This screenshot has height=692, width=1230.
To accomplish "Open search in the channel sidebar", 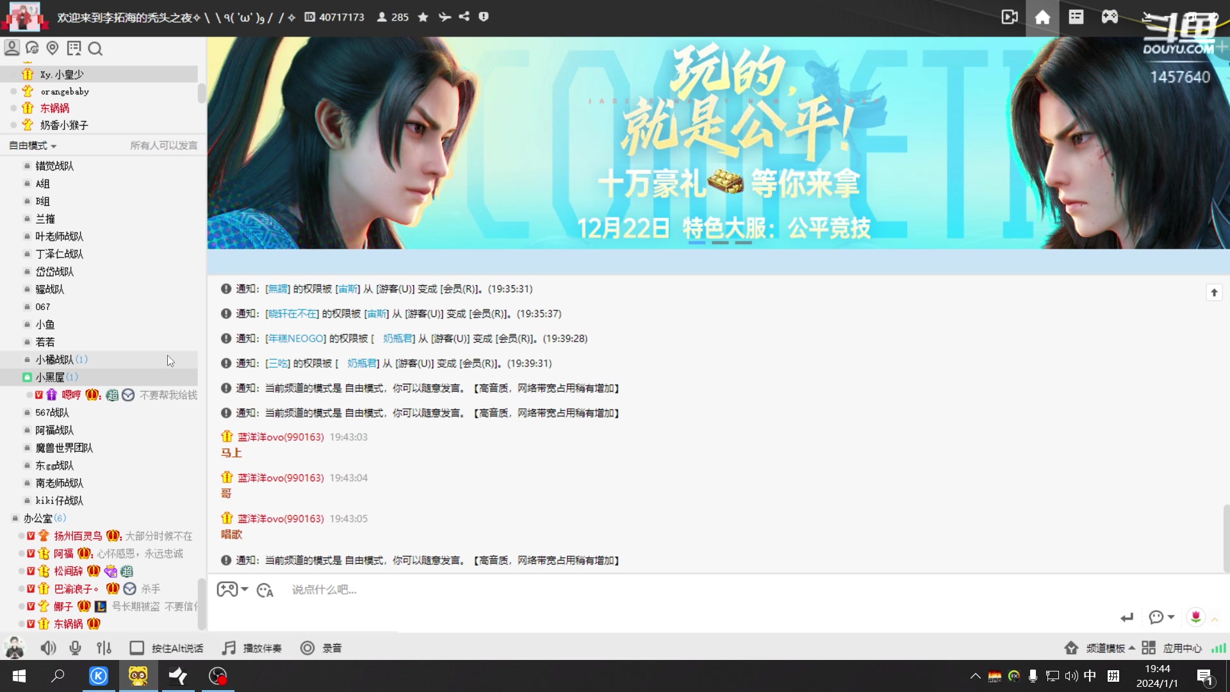I will [x=95, y=48].
